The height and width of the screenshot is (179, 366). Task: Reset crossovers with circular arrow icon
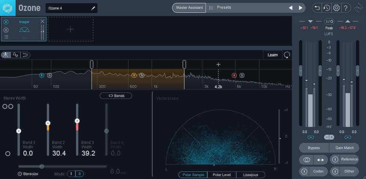tap(287, 55)
